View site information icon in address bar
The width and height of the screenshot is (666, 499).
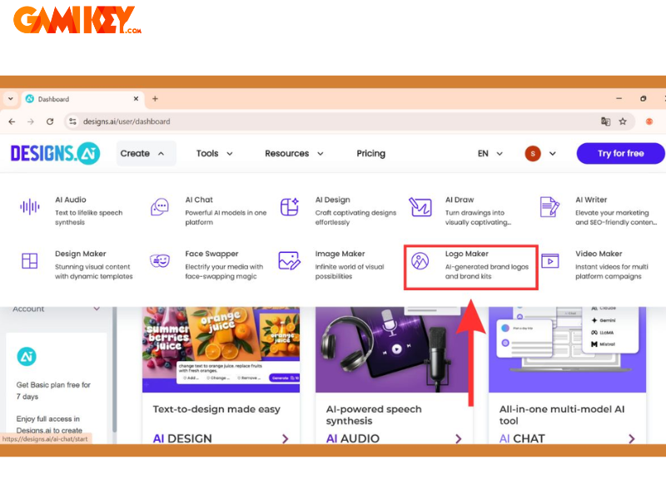(73, 121)
